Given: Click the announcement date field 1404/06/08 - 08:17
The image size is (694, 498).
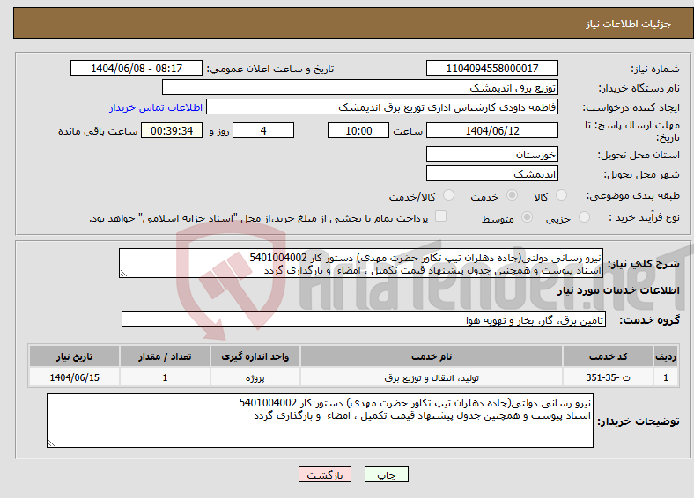Looking at the screenshot, I should click(x=137, y=68).
